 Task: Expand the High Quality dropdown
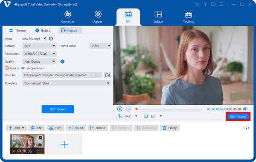coord(39,61)
